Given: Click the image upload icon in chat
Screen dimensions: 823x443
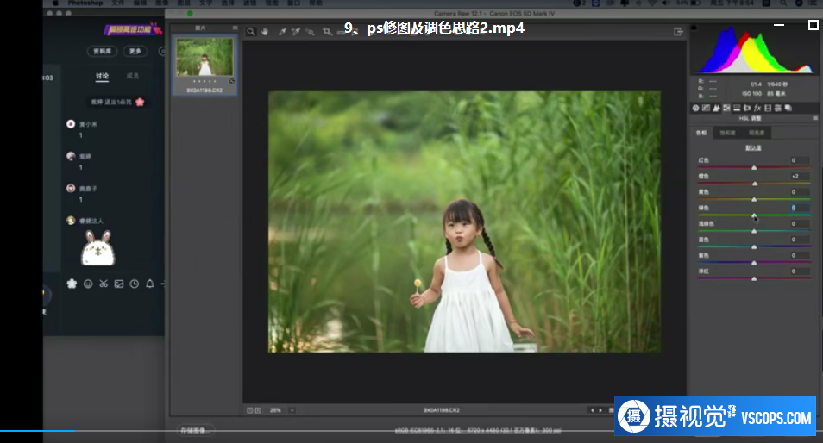Looking at the screenshot, I should tap(119, 284).
